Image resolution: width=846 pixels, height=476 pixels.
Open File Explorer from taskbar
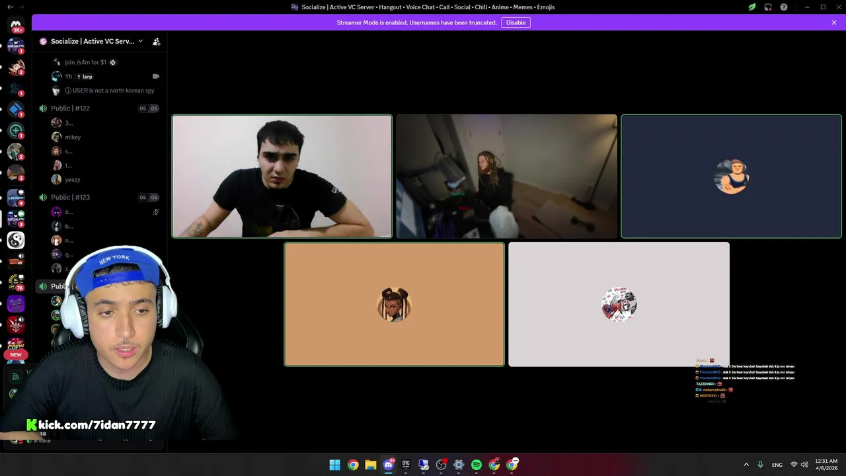click(371, 465)
